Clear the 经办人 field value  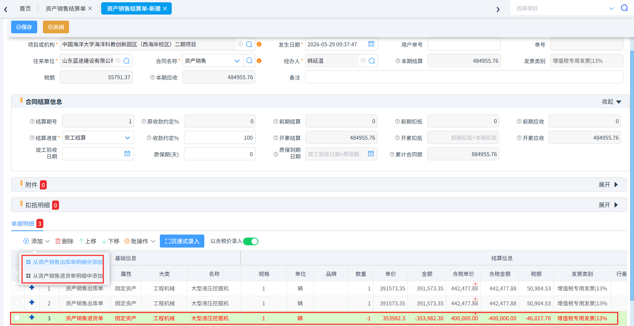tap(363, 61)
